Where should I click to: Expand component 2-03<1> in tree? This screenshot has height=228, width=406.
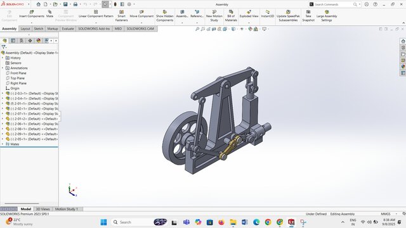click(3, 93)
